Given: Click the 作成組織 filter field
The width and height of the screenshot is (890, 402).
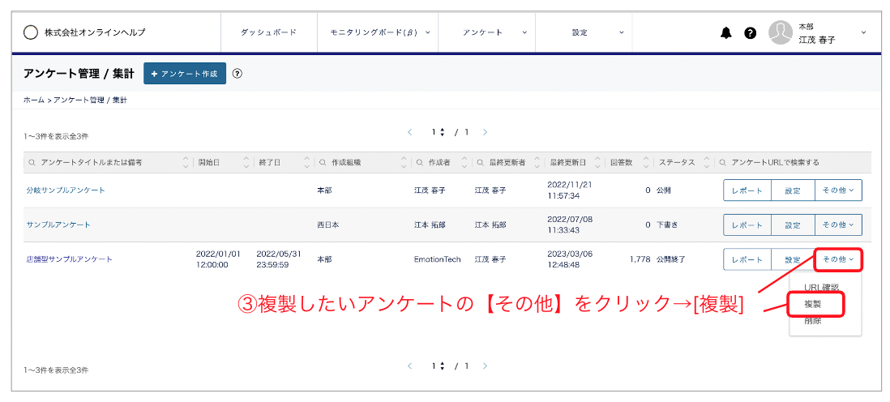Looking at the screenshot, I should pyautogui.click(x=357, y=162).
